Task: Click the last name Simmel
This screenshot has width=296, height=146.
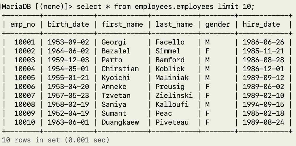Action: coord(168,51)
